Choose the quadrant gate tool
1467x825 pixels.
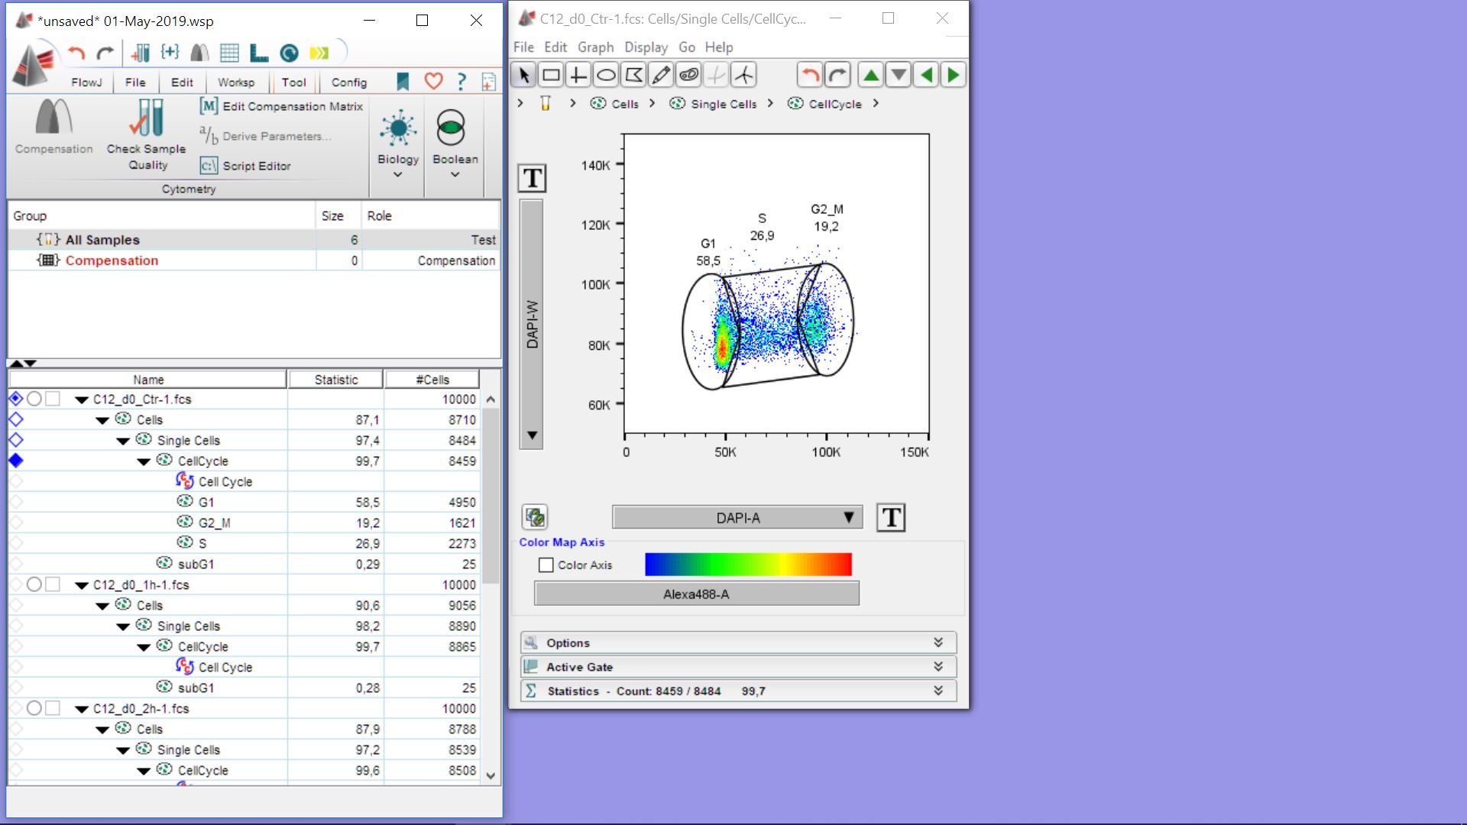click(578, 75)
